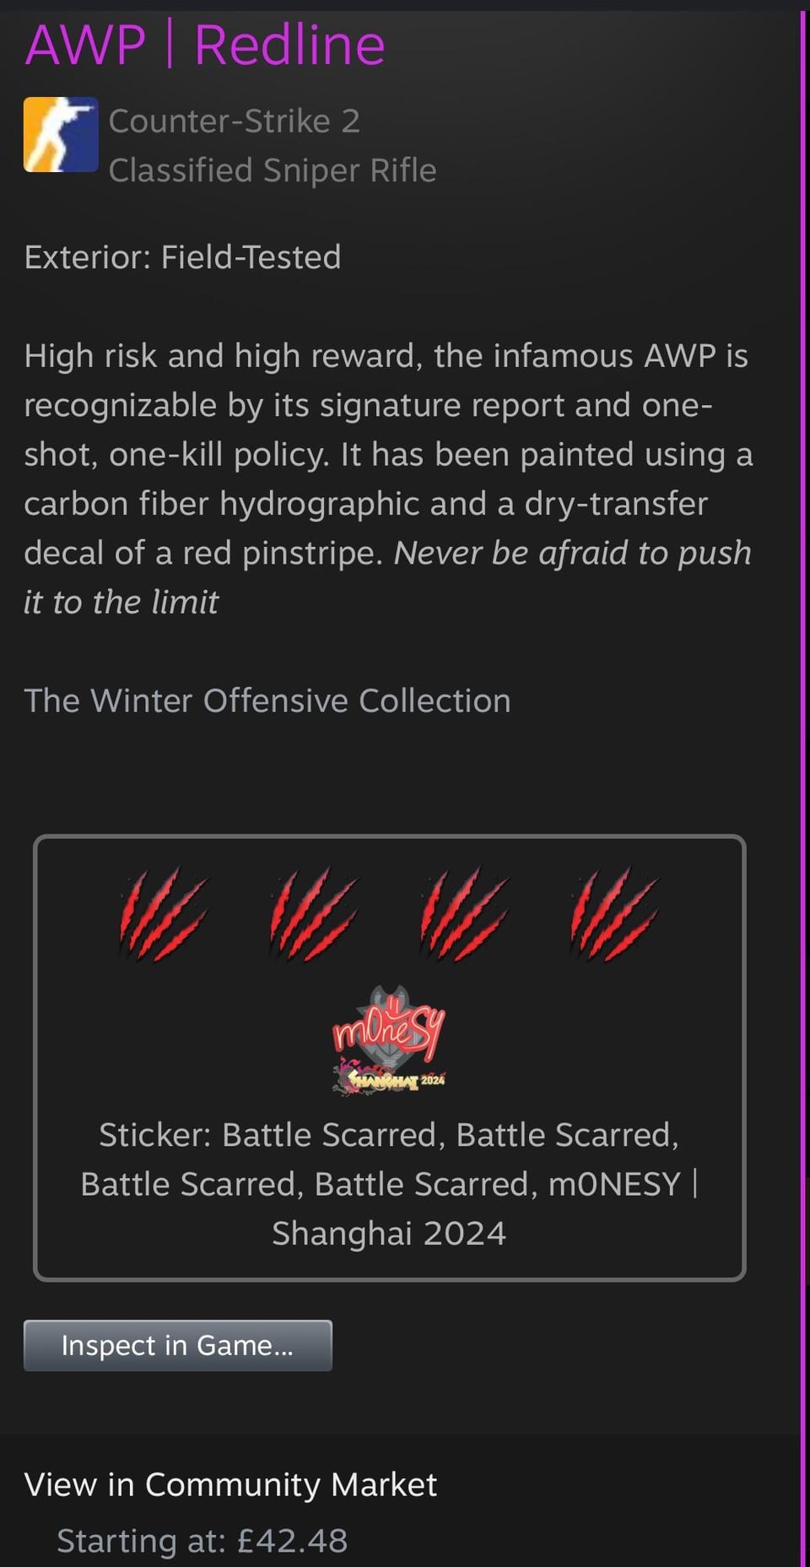Click the Exterior: Field-Tested label
810x1567 pixels.
pyautogui.click(x=182, y=257)
